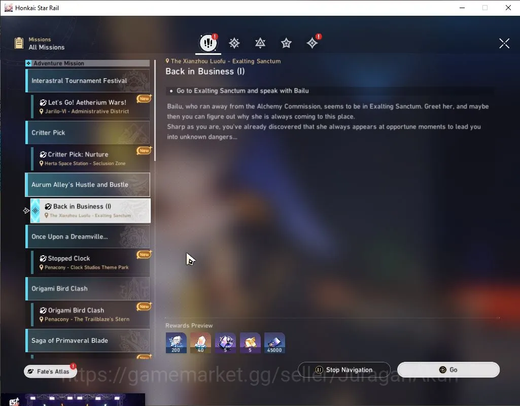Open the star-shaped mission category tab
This screenshot has height=406, width=520.
tap(286, 43)
